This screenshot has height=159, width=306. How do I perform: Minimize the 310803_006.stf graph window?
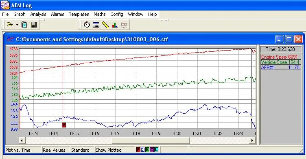(279, 39)
